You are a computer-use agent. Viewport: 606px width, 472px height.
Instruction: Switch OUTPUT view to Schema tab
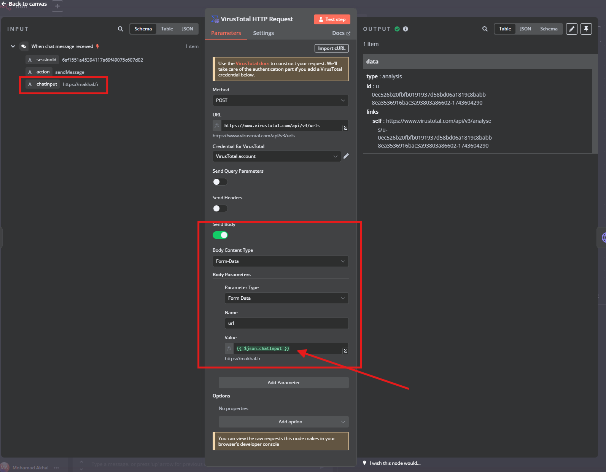point(549,29)
